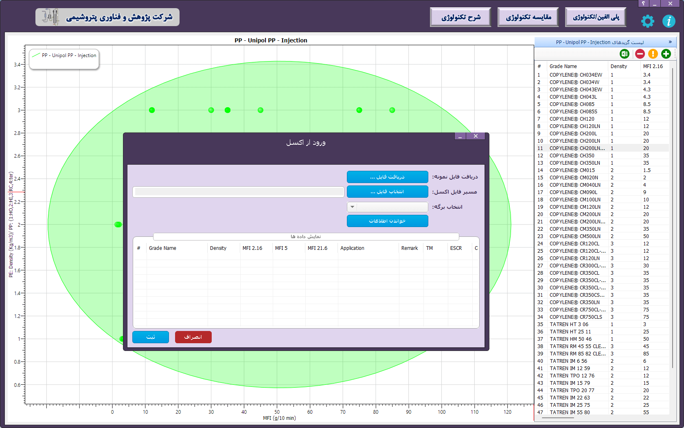
Task: Select row COPYLENE® CR120CL
Action: pos(603,244)
